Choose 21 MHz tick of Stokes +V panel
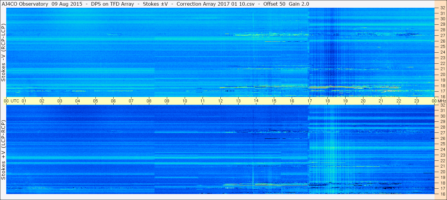This screenshot has height=200, width=447. click(442, 166)
